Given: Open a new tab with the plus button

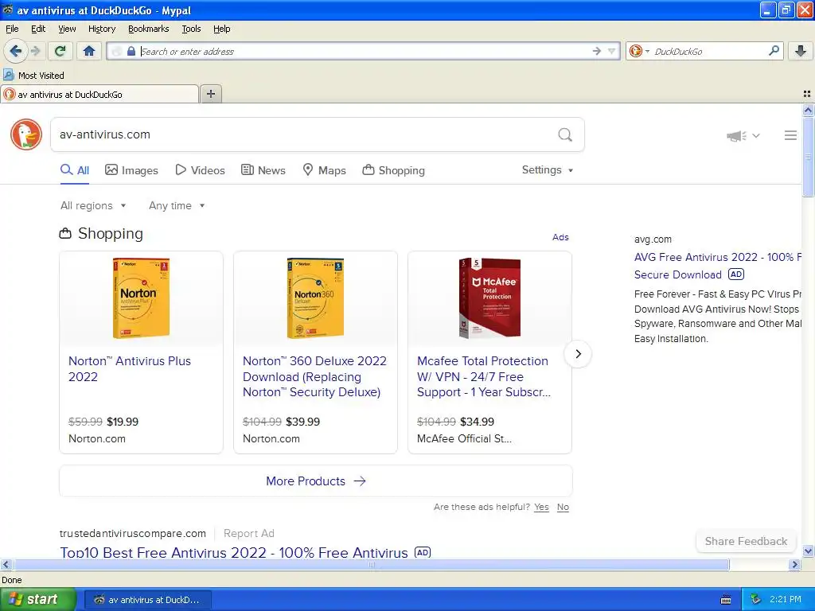Looking at the screenshot, I should coord(210,94).
